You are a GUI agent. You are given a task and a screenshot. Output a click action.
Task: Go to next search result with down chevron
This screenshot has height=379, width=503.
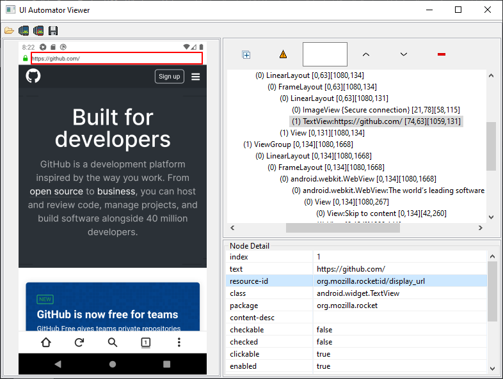point(404,54)
